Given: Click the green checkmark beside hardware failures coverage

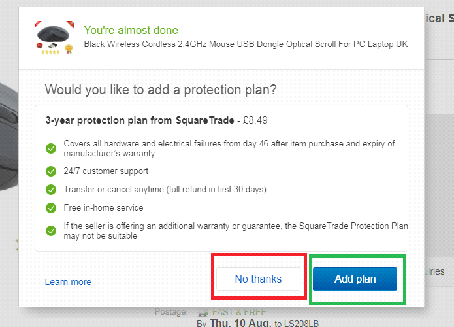Looking at the screenshot, I should point(51,148).
